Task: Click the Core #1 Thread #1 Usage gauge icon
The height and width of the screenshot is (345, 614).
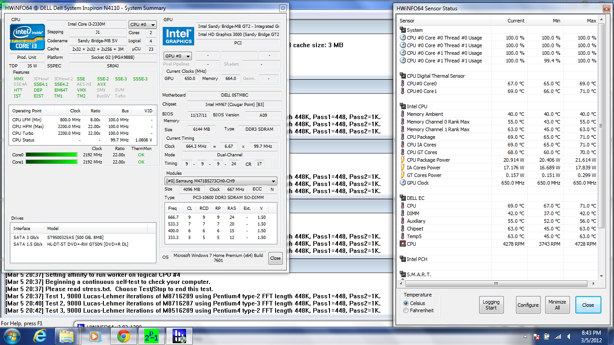Action: [x=403, y=61]
